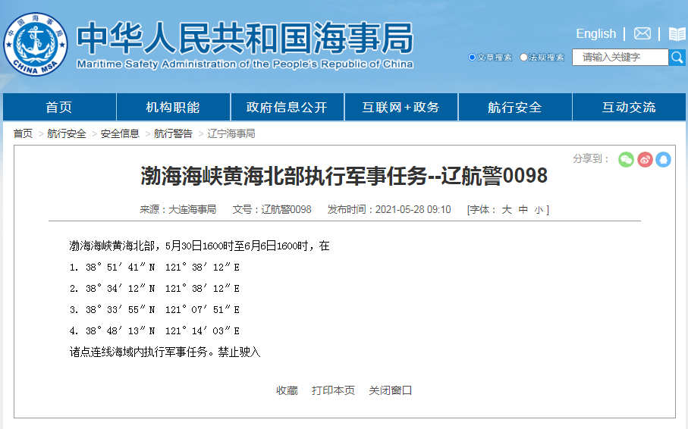688x429 pixels.
Task: Click coordinate line 4 with 48′13″N
Action: coord(155,330)
